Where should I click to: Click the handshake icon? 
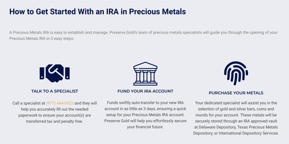click(55, 73)
